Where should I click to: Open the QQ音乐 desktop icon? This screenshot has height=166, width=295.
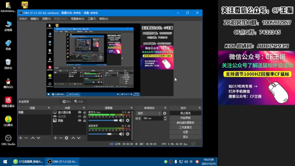tap(8, 121)
